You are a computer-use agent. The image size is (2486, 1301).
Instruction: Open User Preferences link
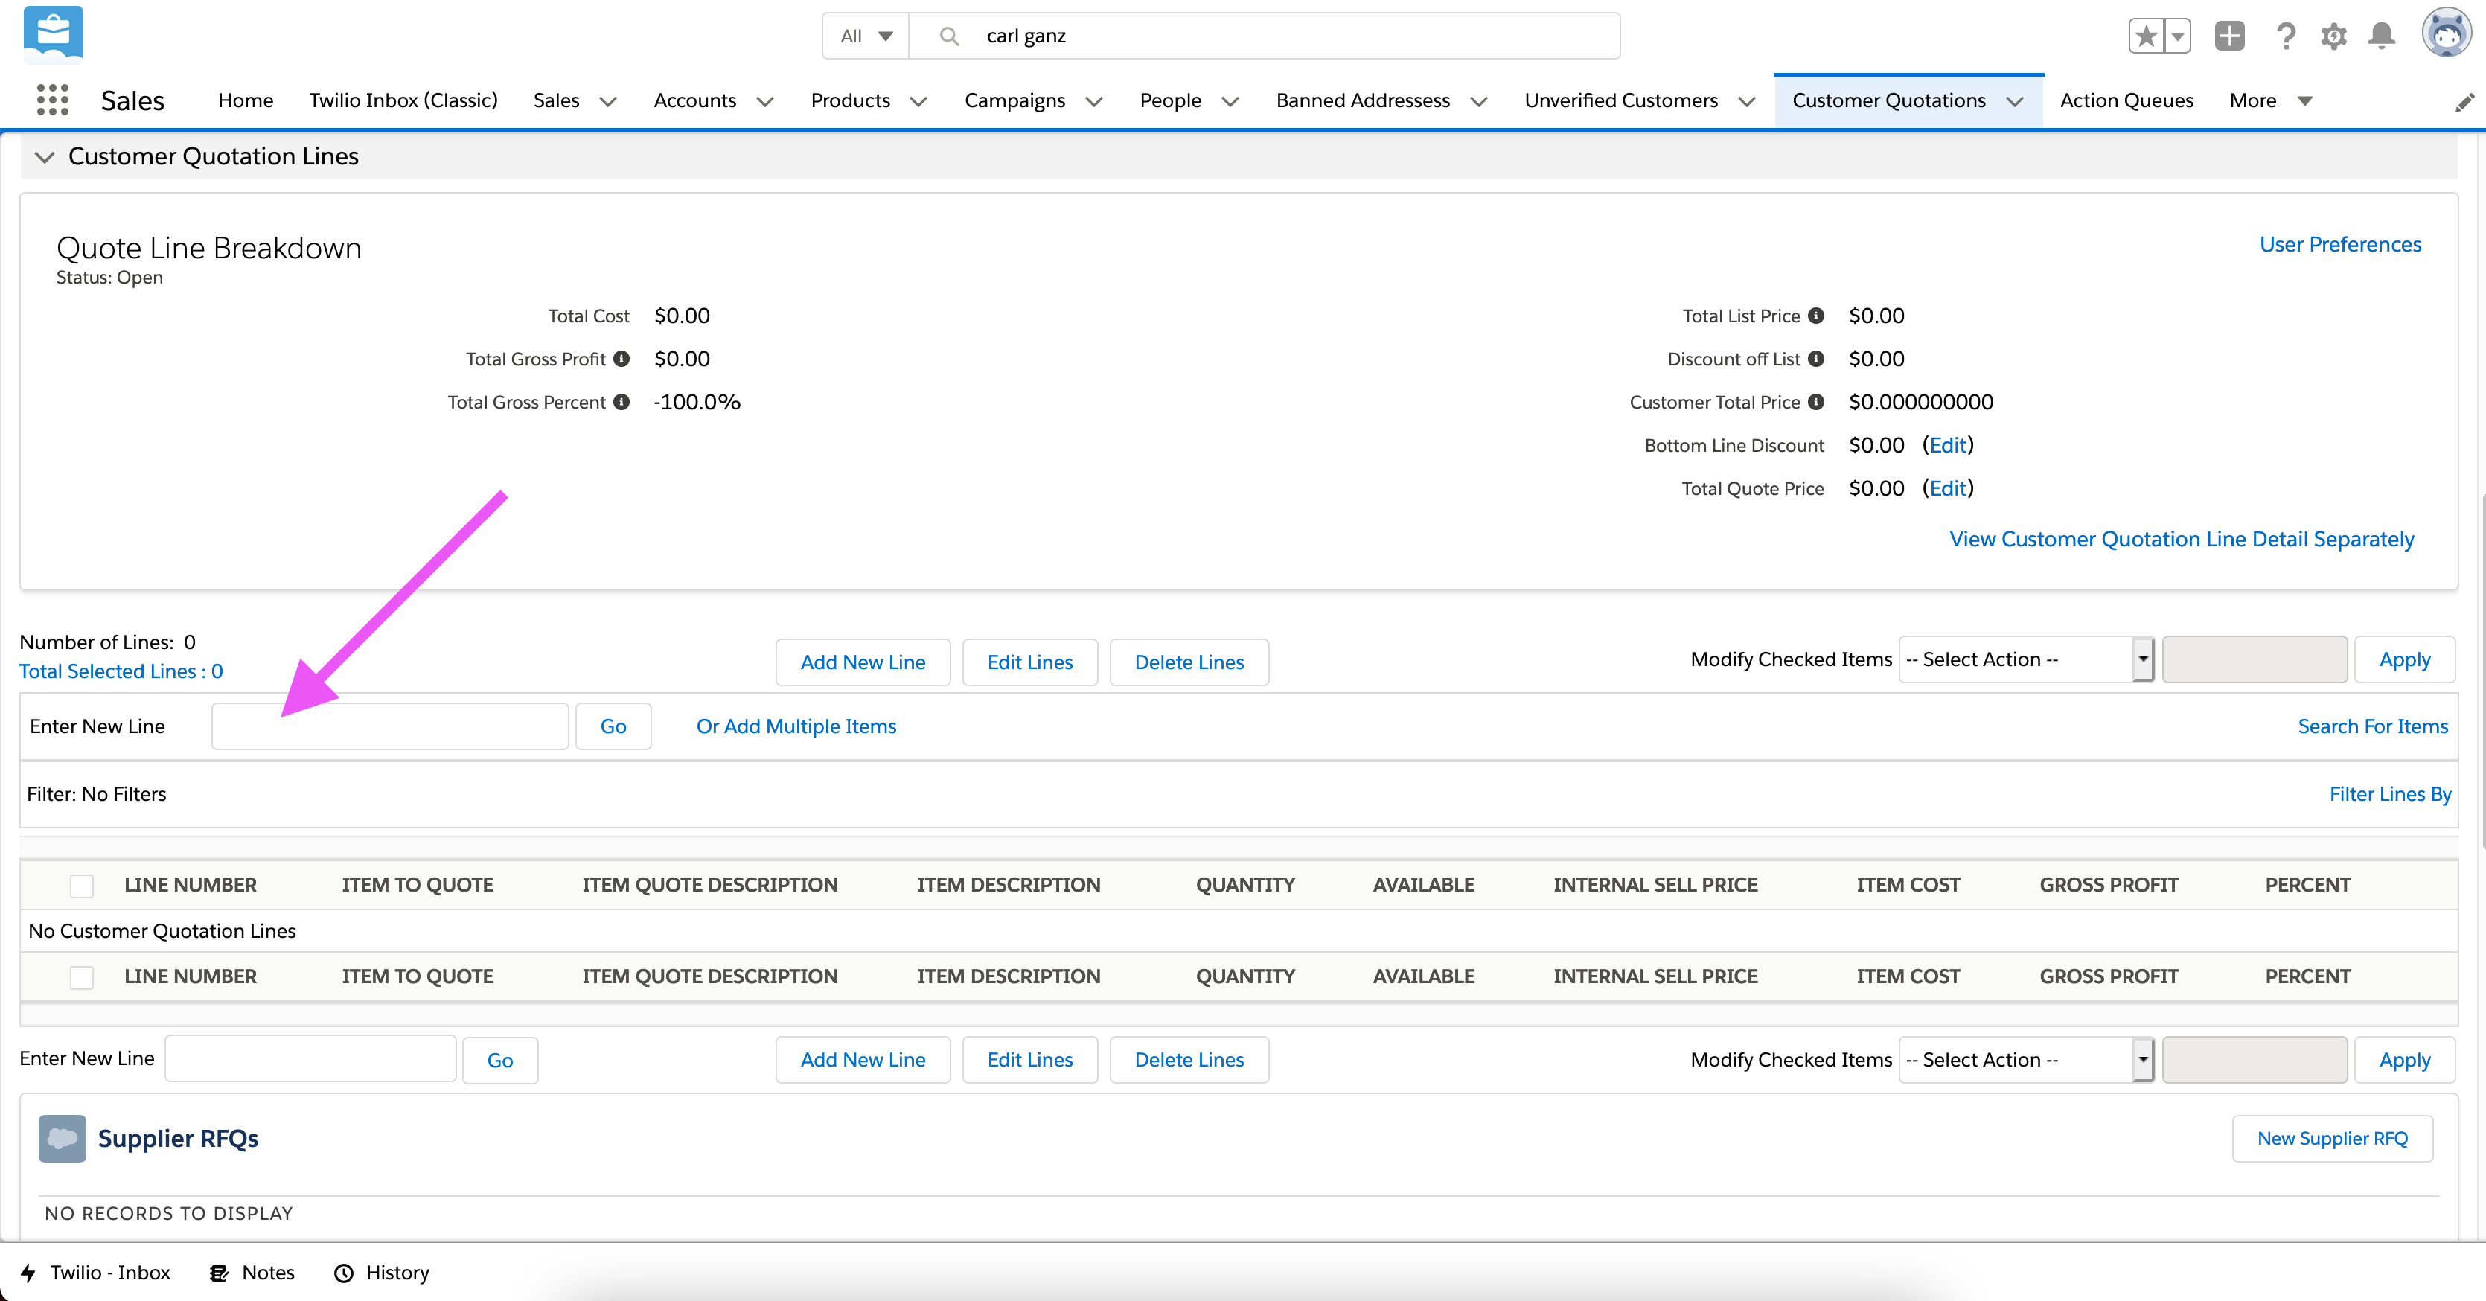click(x=2340, y=244)
